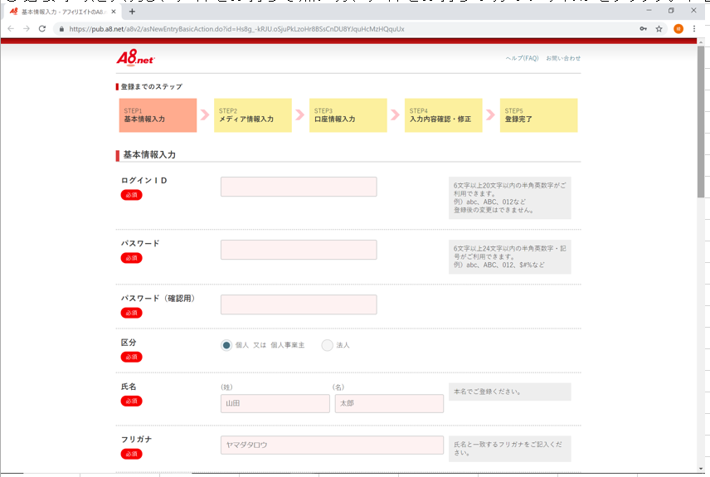Image resolution: width=710 pixels, height=477 pixels.
Task: Reload the page with refresh icon
Action: [42, 28]
